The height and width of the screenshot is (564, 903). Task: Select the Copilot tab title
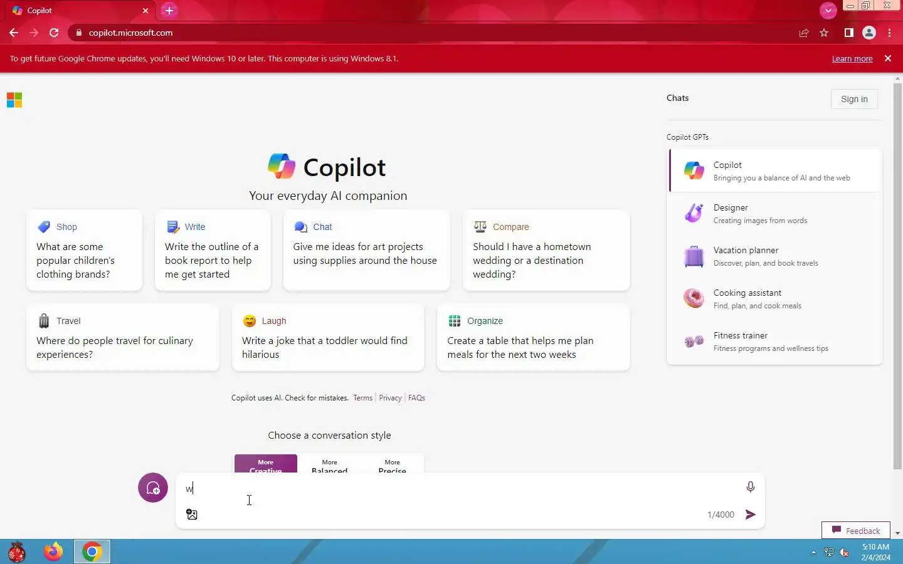tap(40, 11)
